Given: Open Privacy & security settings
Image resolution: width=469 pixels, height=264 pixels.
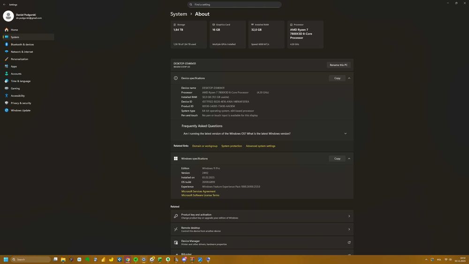Looking at the screenshot, I should 21,103.
